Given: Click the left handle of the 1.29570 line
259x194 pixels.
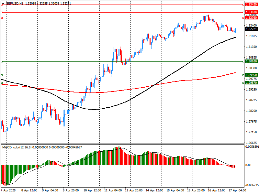Looking at the screenshot, I should (x=2, y=83).
